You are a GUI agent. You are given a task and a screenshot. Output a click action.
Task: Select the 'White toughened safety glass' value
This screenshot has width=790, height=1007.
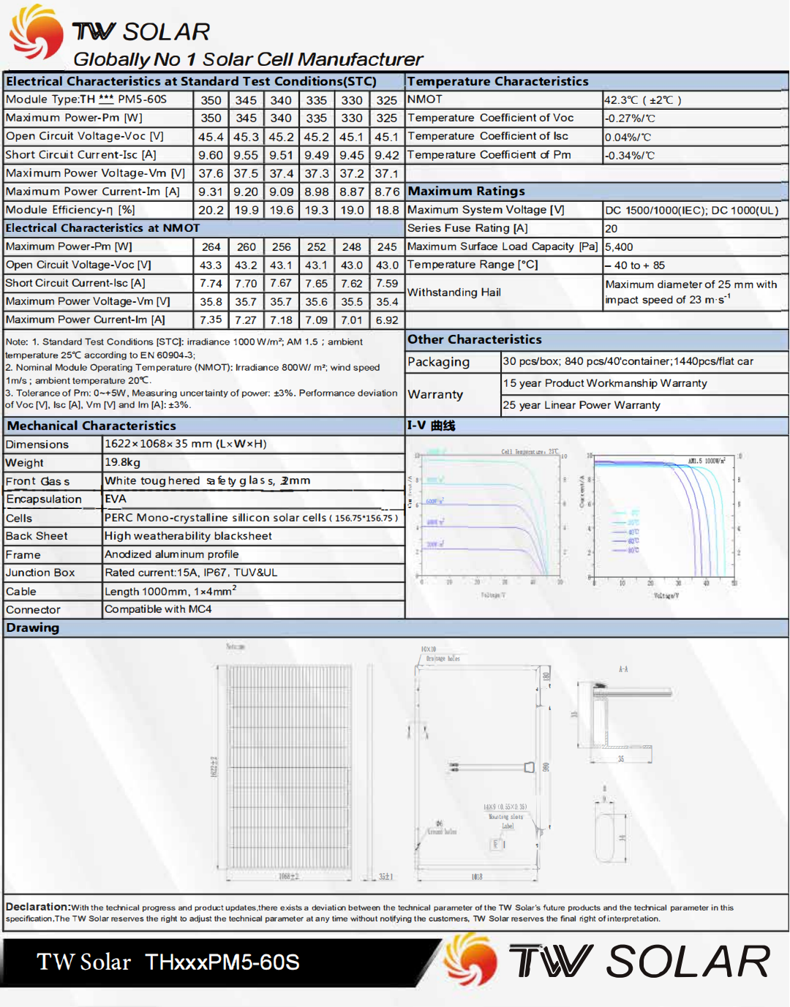[x=208, y=480]
